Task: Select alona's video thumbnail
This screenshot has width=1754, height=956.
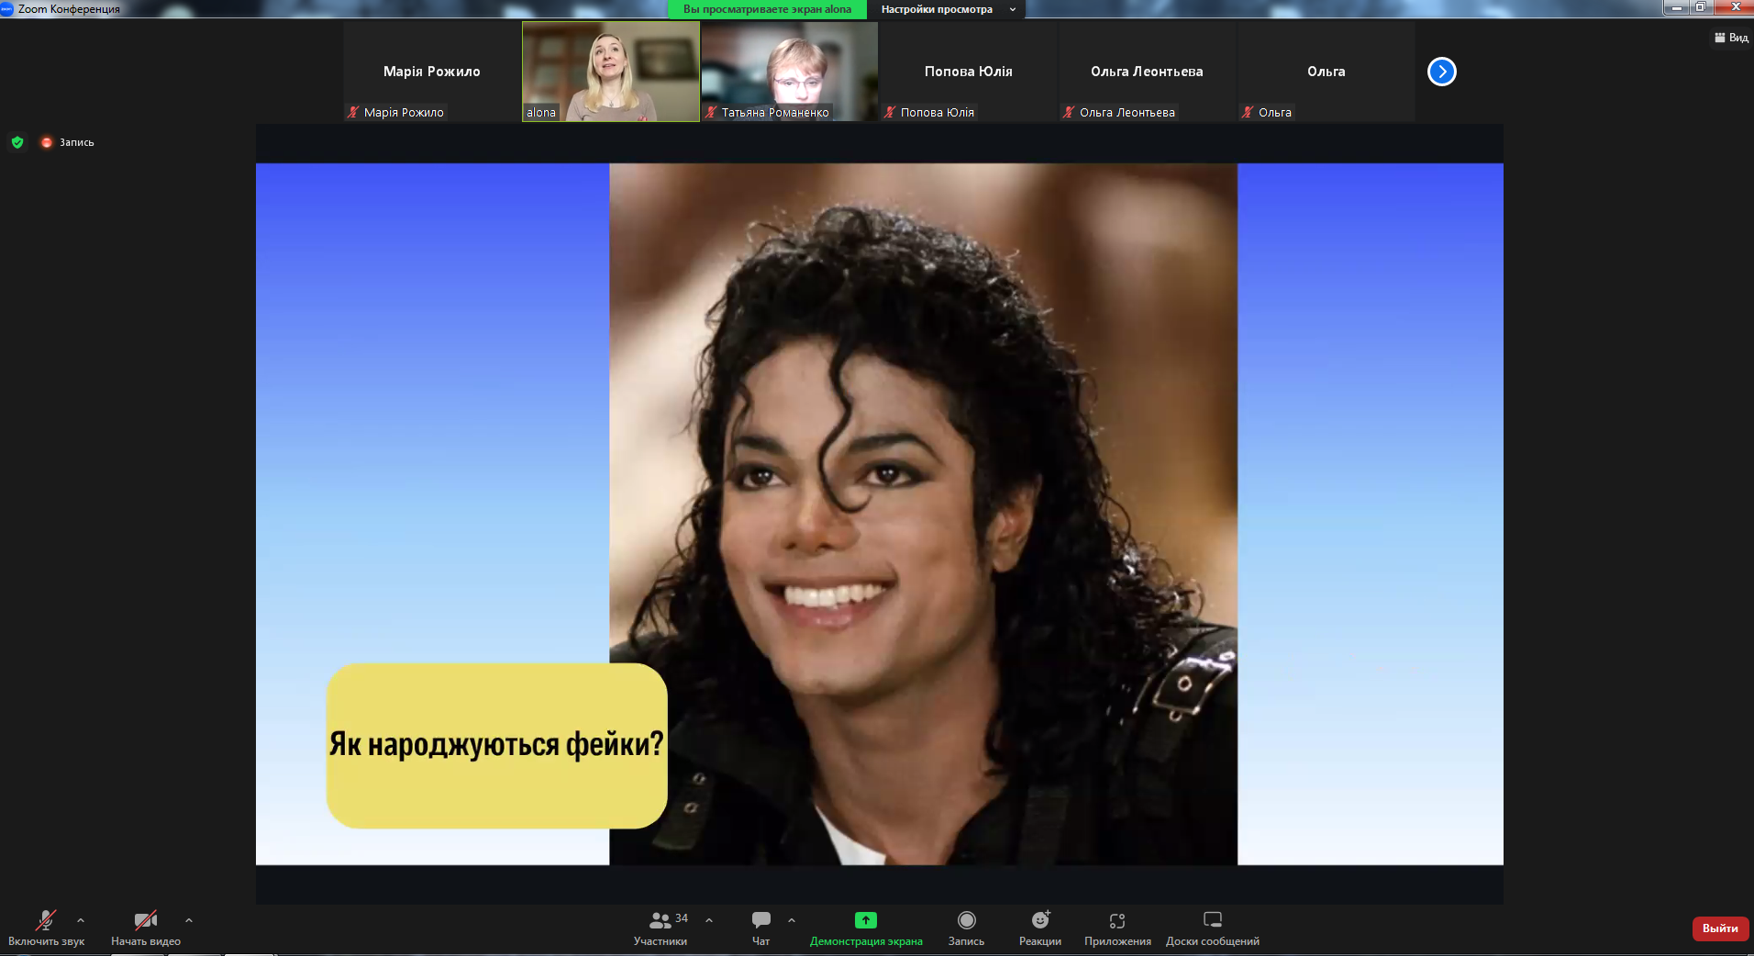Action: (611, 72)
